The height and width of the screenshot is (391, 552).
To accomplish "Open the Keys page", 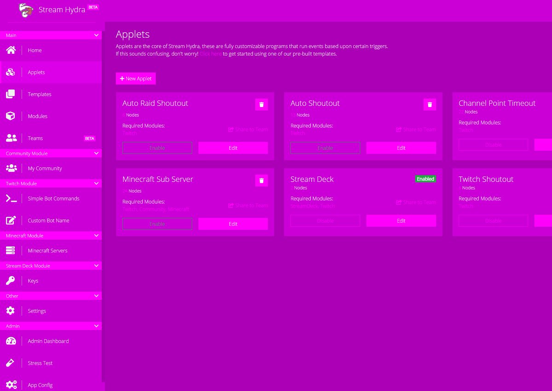I will coord(51,281).
